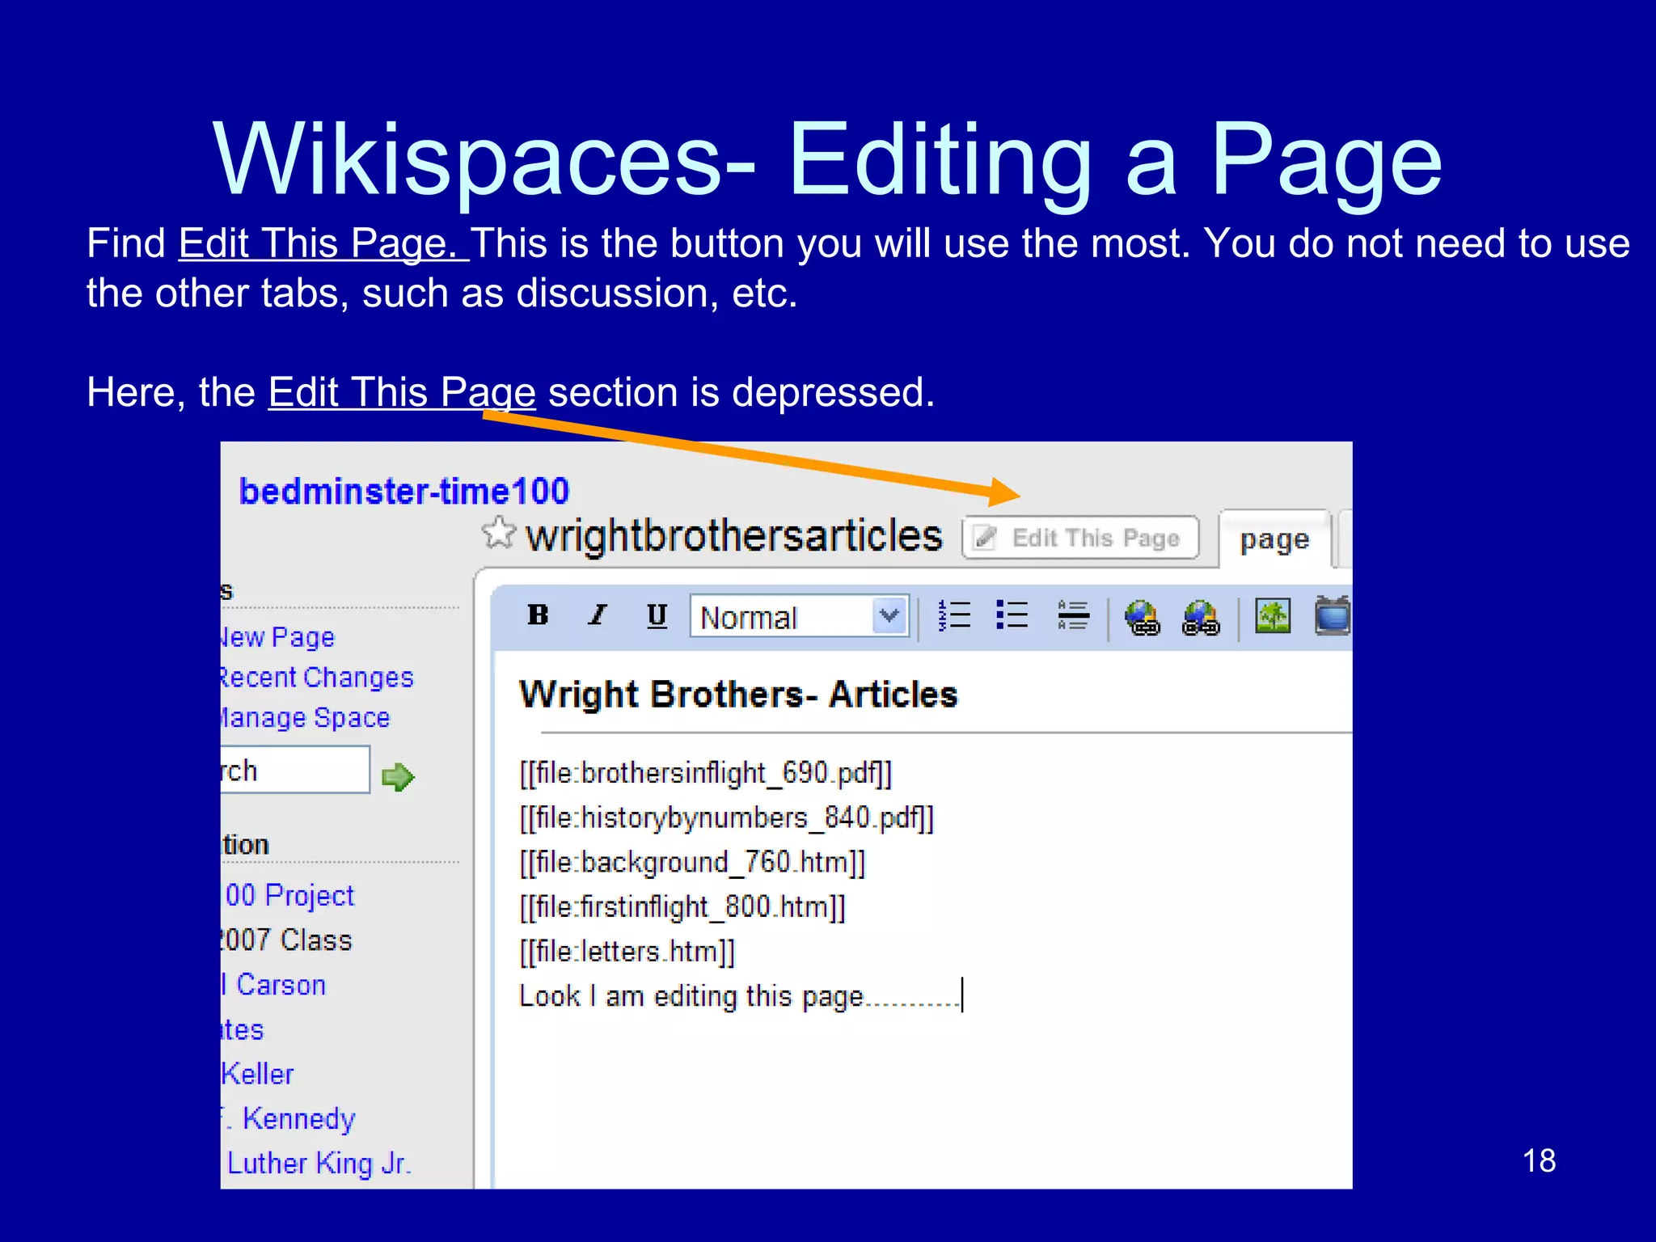The width and height of the screenshot is (1656, 1242).
Task: Place cursor in 'Look I am editing this page' line
Action: (x=740, y=996)
